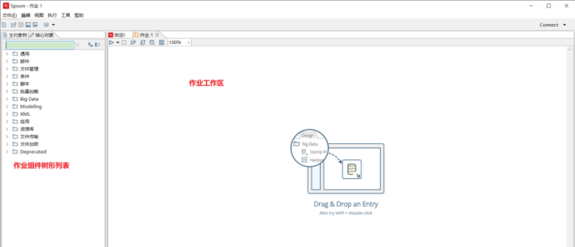Screen dimensions: 575x247
Task: Switch to the 欢迎! tab
Action: click(x=117, y=35)
